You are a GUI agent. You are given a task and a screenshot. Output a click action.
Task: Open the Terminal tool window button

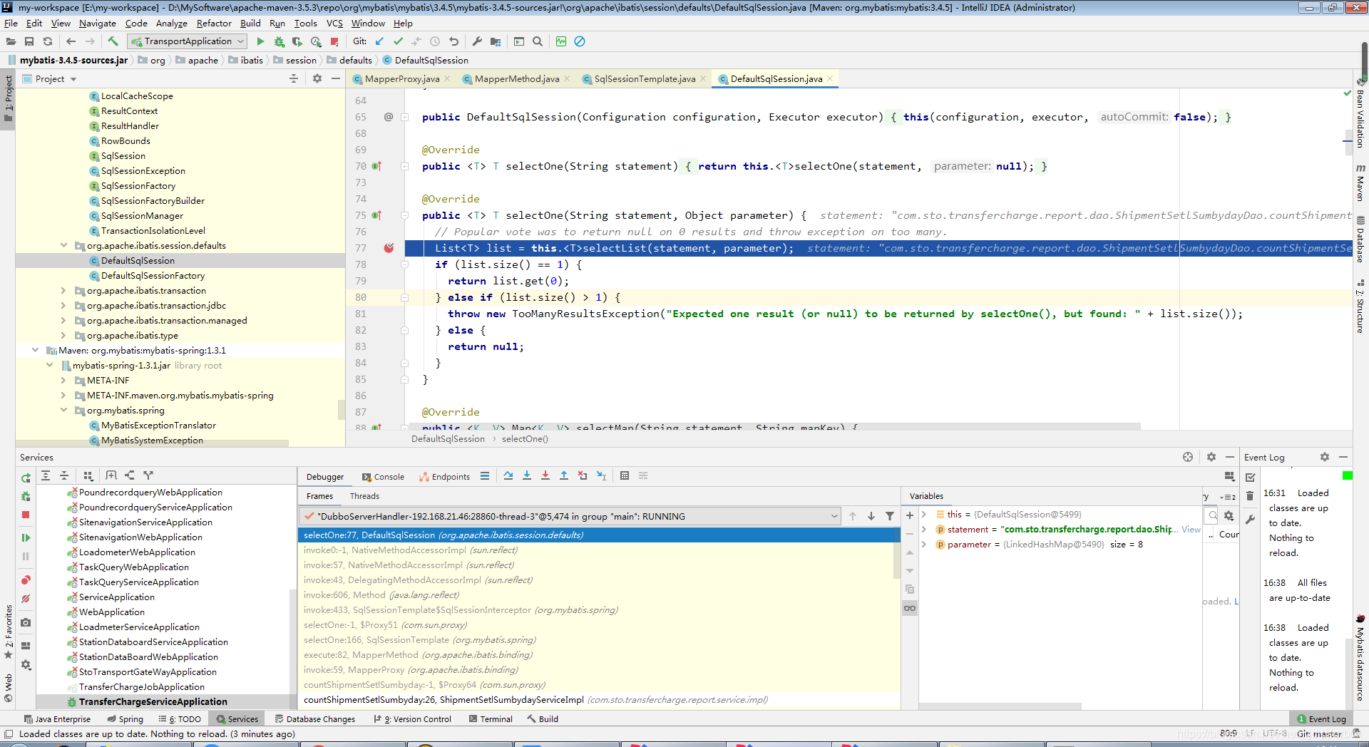(491, 719)
